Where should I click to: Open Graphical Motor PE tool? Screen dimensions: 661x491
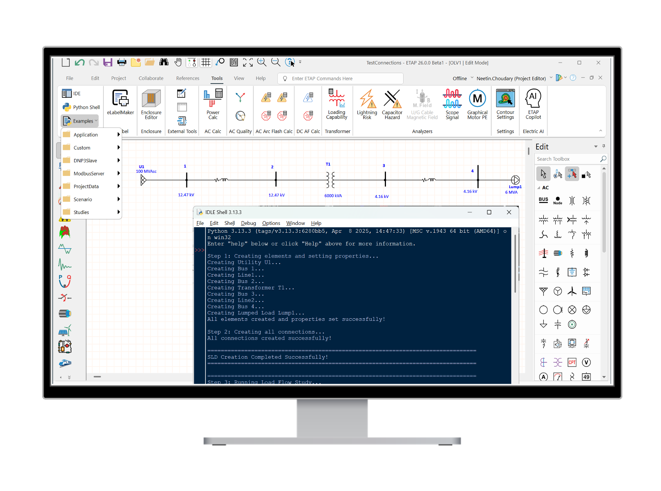477,105
